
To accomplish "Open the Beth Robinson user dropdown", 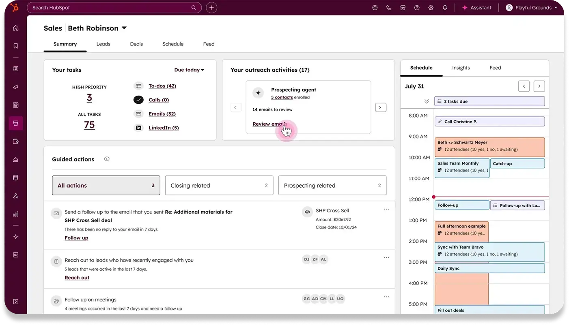I will click(97, 28).
